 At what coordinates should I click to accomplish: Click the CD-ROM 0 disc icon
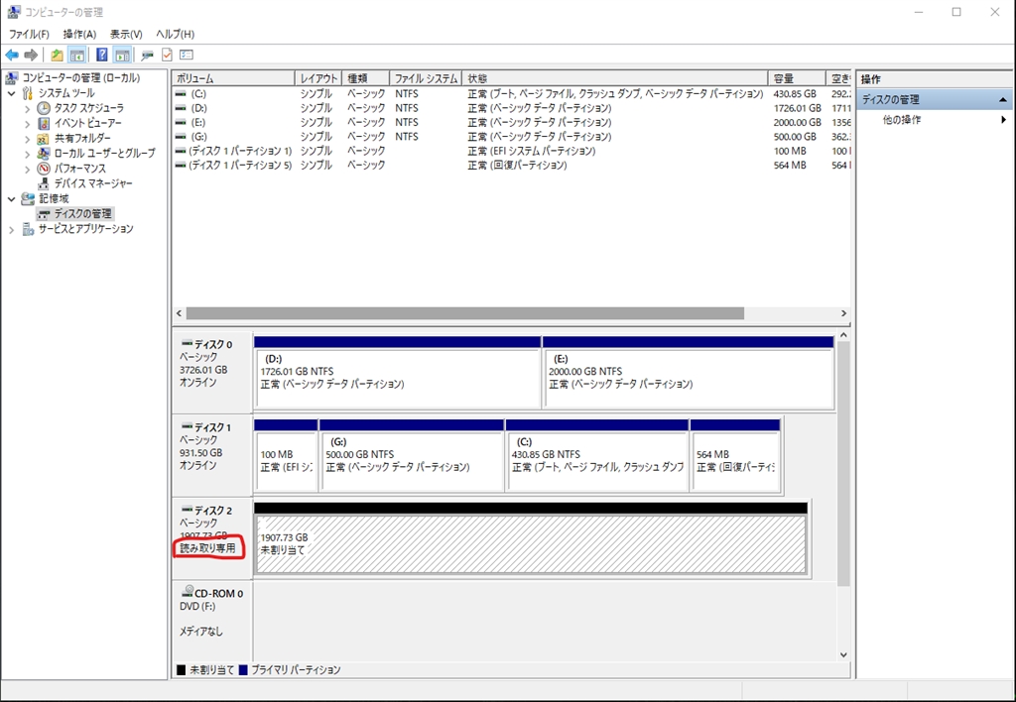click(x=188, y=591)
